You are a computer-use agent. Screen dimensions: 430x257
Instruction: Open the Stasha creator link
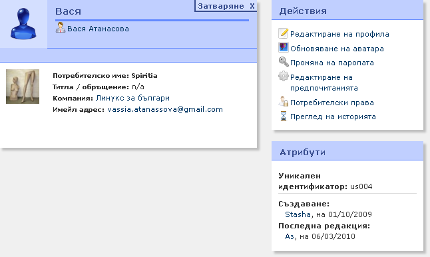tap(298, 214)
